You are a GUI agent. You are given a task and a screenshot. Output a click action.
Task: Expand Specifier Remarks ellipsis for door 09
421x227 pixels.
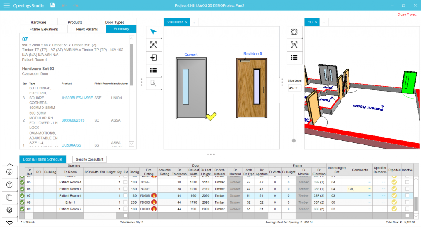coord(384,209)
